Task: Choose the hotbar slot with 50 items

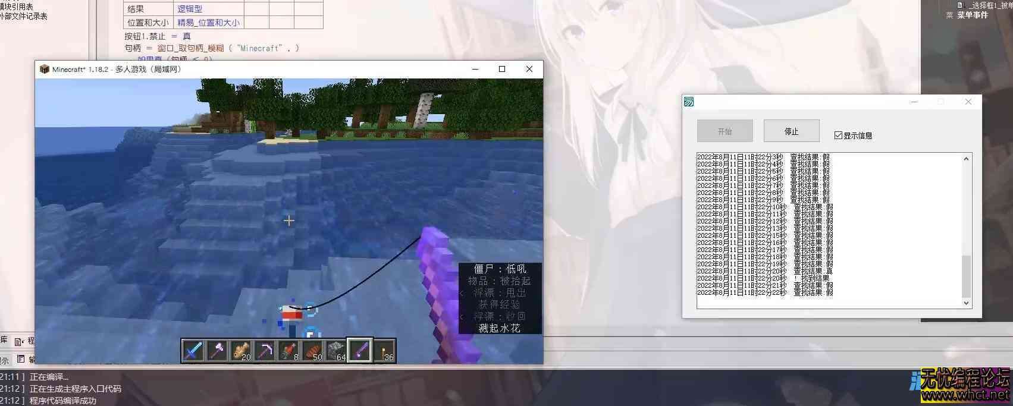Action: tap(312, 351)
